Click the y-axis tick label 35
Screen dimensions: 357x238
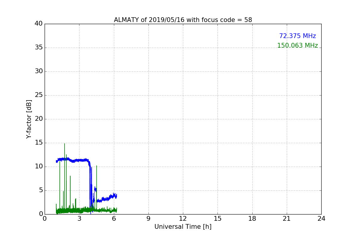[x=39, y=48]
